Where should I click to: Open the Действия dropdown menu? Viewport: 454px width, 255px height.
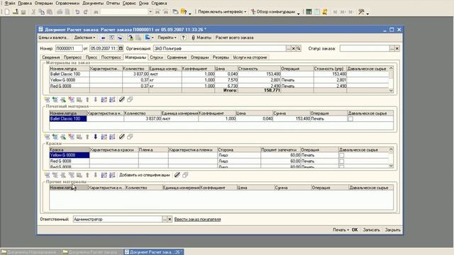(84, 38)
